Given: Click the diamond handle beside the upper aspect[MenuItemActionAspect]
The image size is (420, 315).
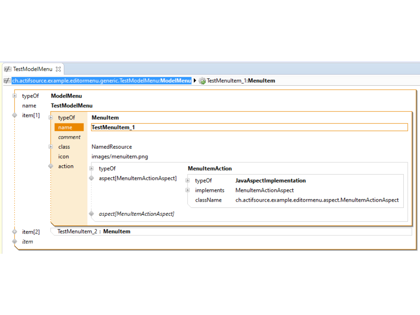Looking at the screenshot, I should 91,178.
